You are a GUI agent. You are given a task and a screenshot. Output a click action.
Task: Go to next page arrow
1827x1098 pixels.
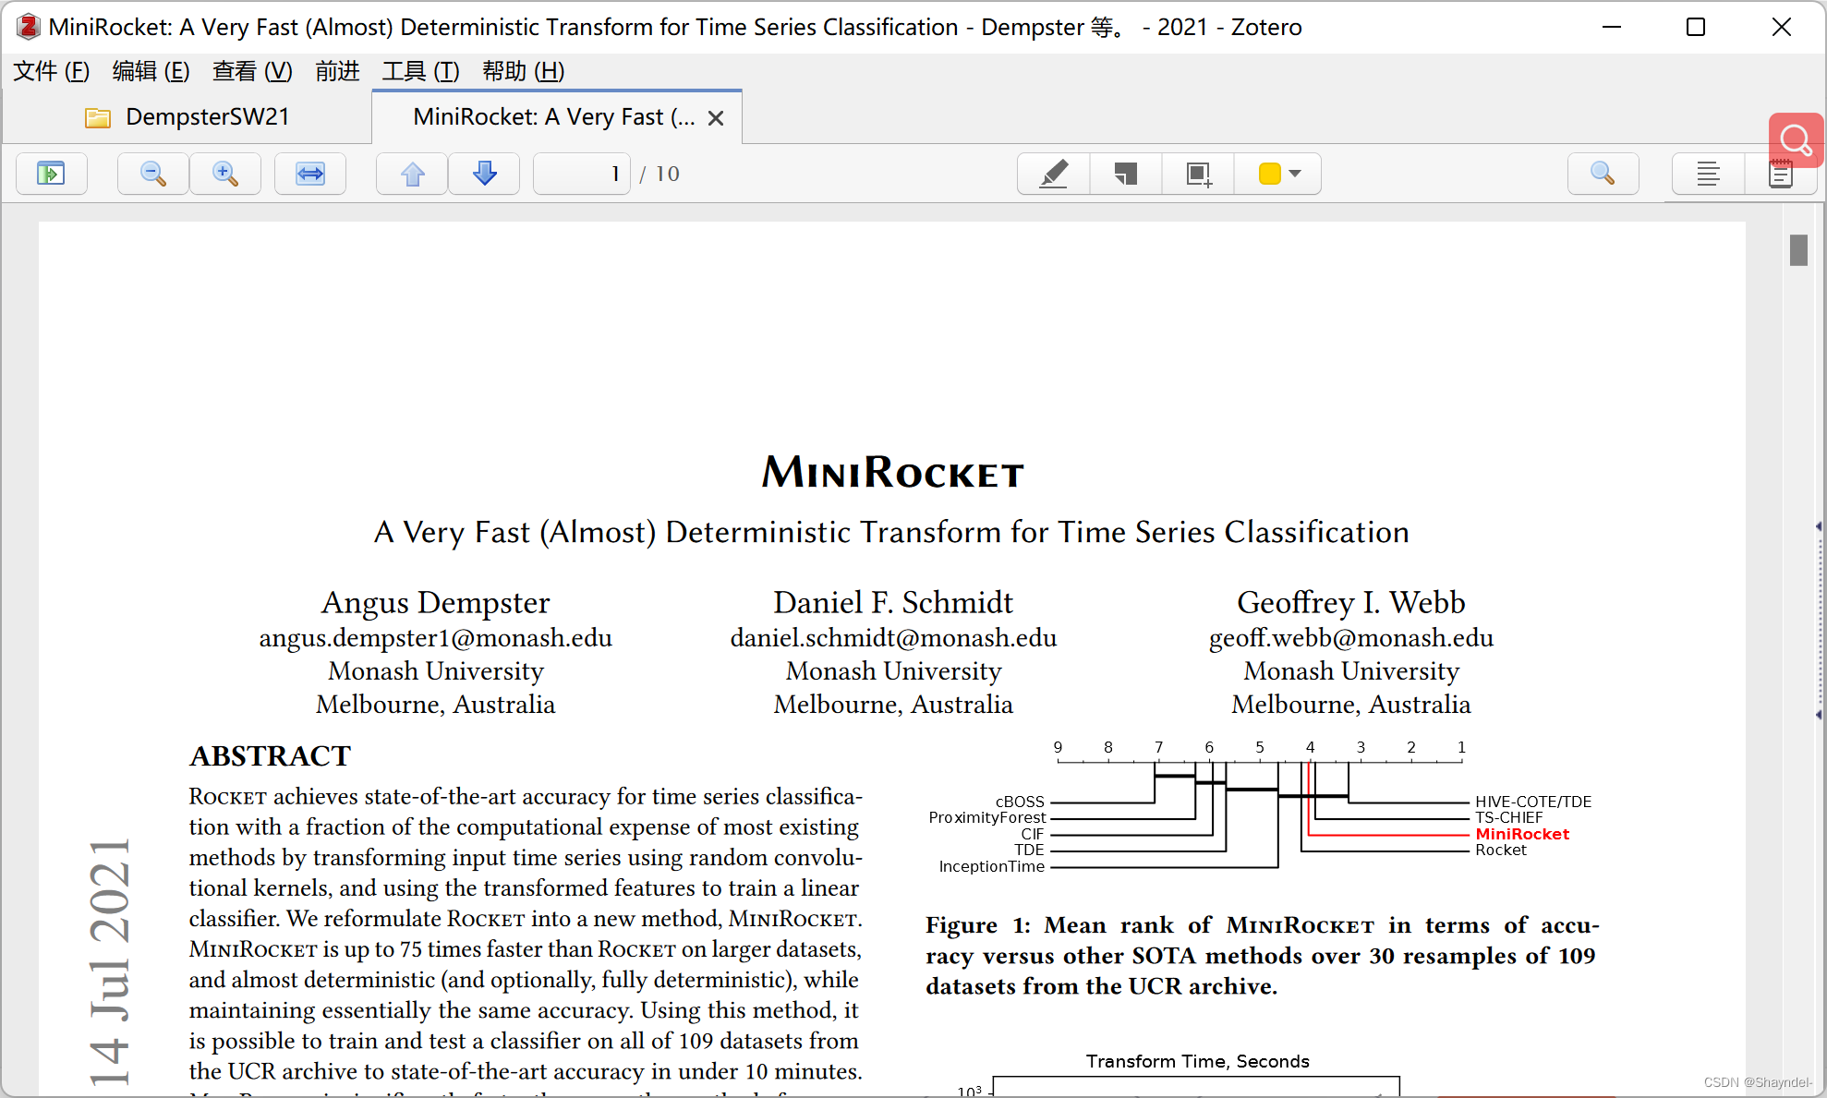tap(484, 174)
